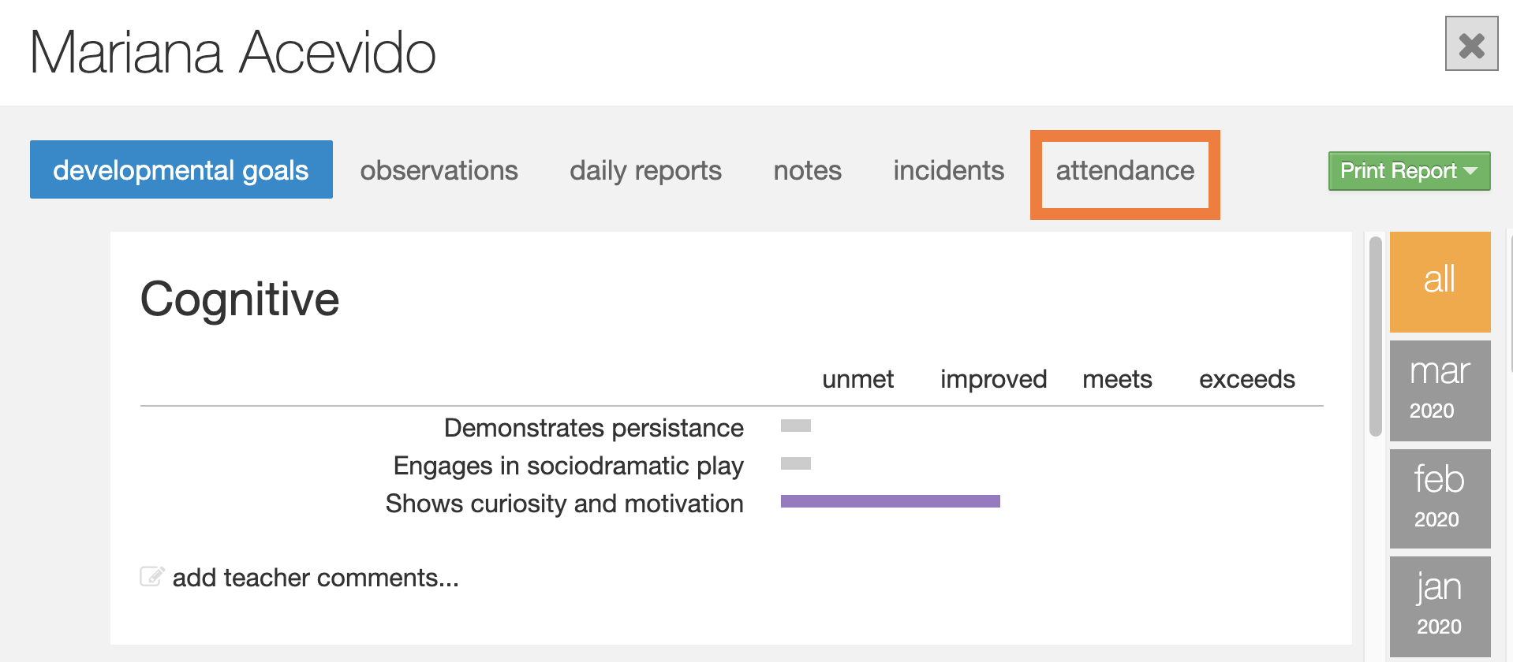
Task: View the incidents tab
Action: 948,171
